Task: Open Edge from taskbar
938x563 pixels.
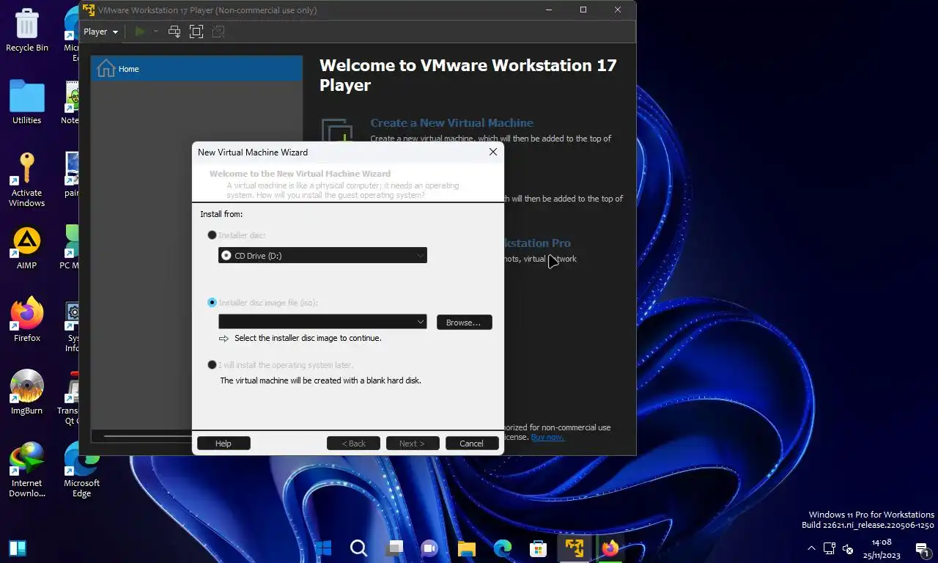Action: (x=502, y=548)
